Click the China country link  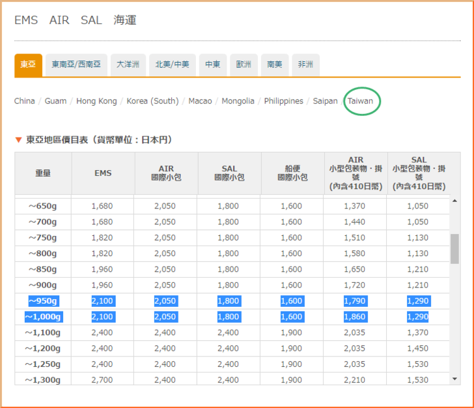point(25,101)
